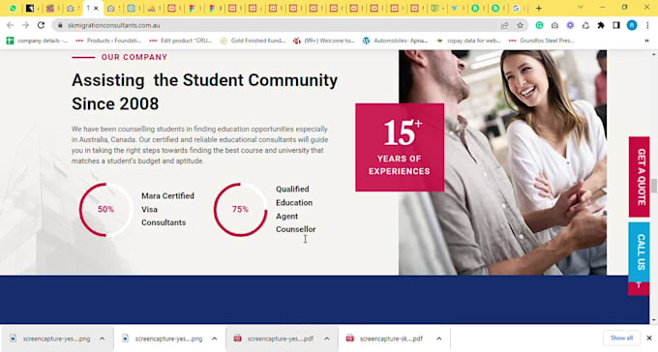658x352 pixels.
Task: Open the camera screenshot extension in toolbar
Action: point(554,25)
